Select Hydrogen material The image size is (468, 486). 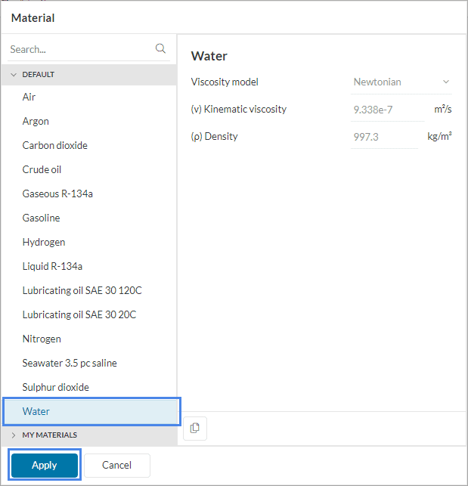coord(44,242)
